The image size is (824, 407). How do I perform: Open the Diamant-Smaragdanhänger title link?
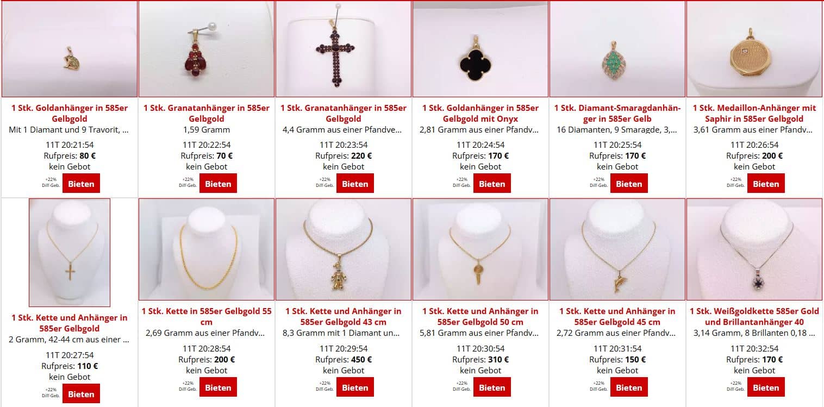click(x=617, y=113)
